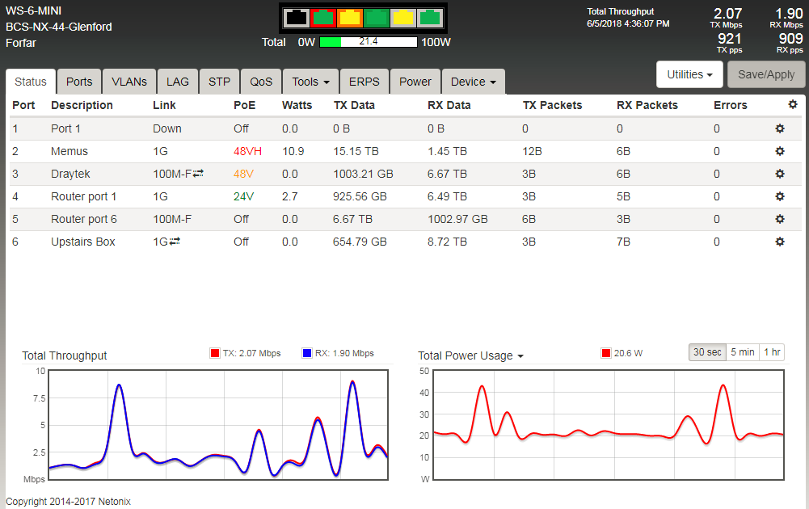This screenshot has height=509, width=809.
Task: Open the Device dropdown tab
Action: click(x=473, y=82)
